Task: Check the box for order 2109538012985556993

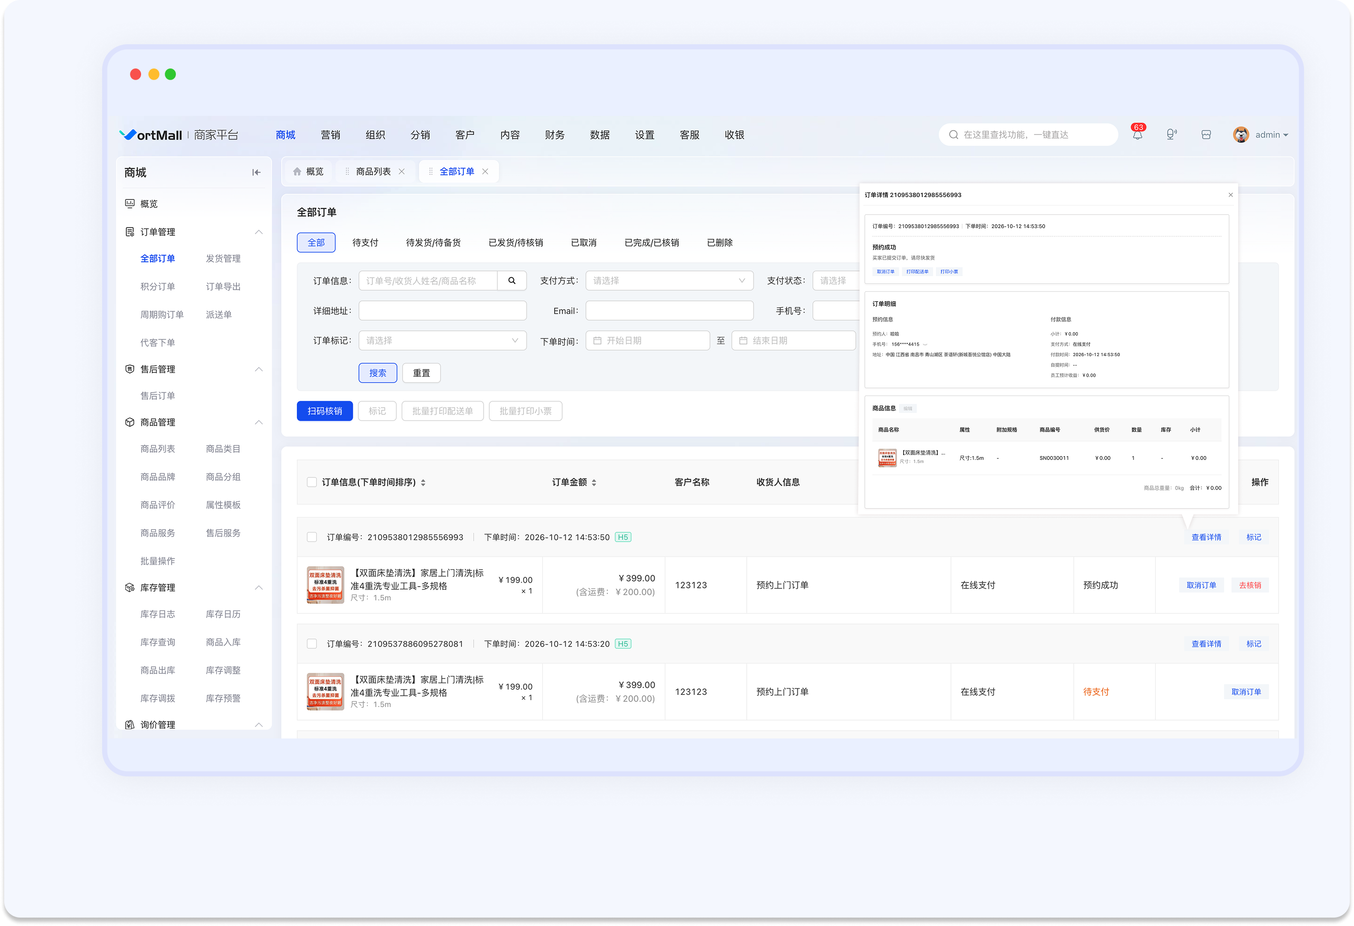Action: (312, 537)
